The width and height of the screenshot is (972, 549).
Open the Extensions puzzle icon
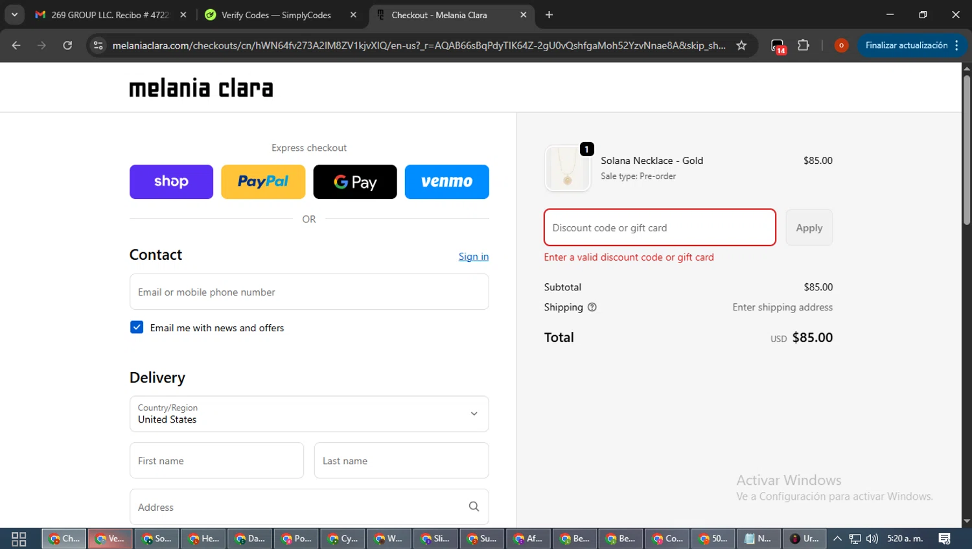click(804, 45)
